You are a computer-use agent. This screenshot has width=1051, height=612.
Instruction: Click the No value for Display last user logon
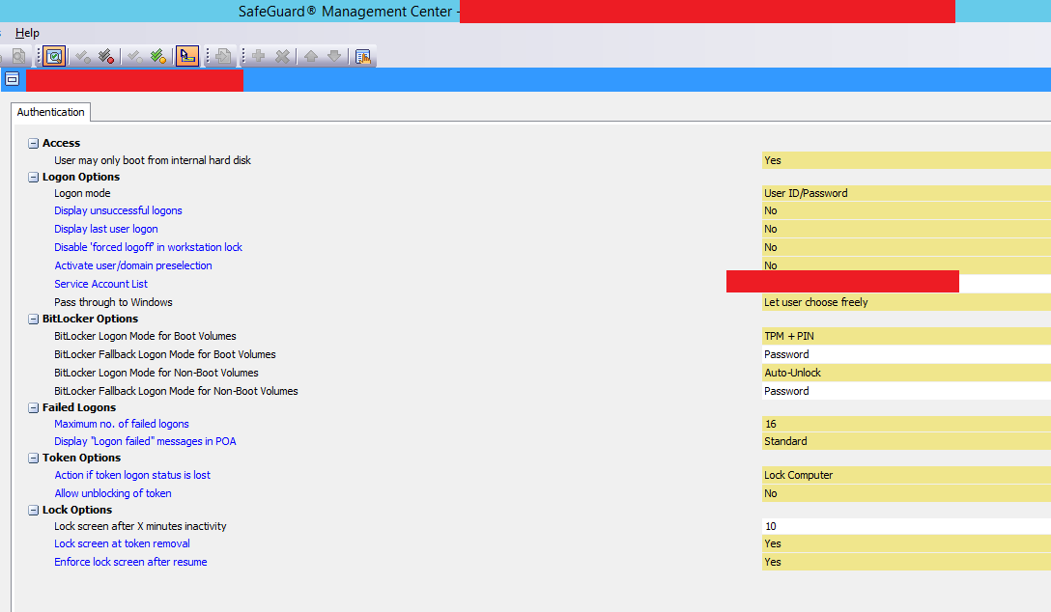[906, 229]
